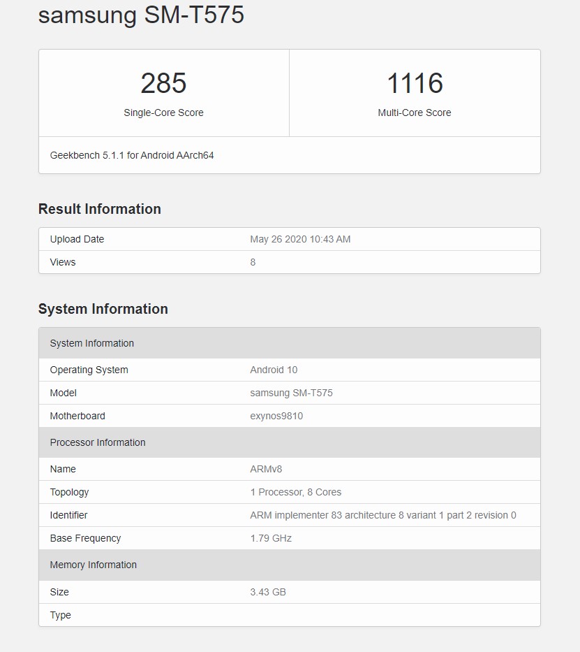Click the Result Information heading
The width and height of the screenshot is (580, 652).
click(100, 209)
